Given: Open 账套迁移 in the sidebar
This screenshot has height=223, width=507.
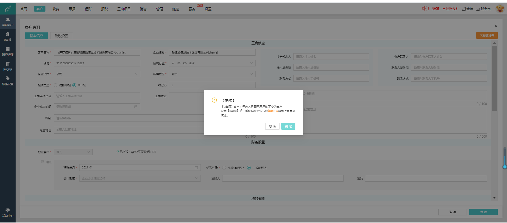Looking at the screenshot, I should 8,49.
